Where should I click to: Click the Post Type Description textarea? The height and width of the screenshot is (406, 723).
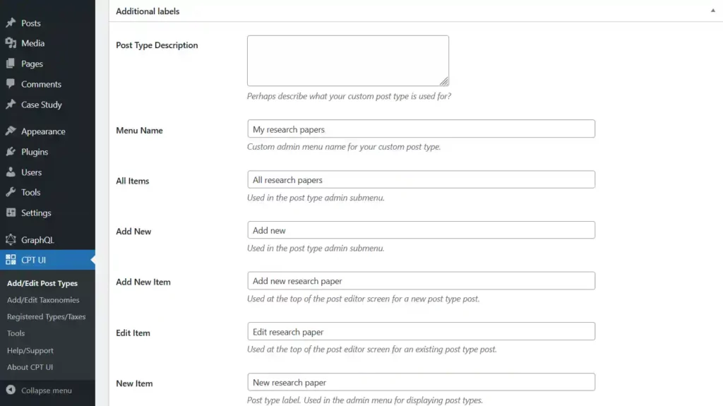pos(347,61)
